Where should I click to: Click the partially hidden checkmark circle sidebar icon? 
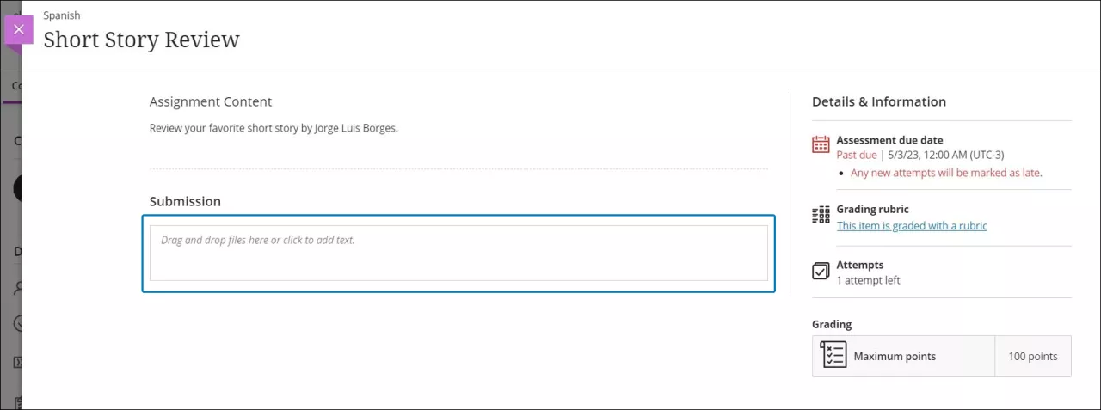point(17,324)
